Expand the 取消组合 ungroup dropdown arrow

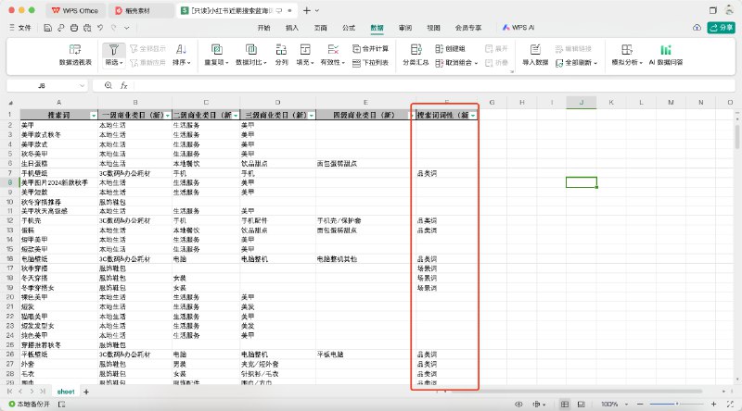tap(476, 63)
